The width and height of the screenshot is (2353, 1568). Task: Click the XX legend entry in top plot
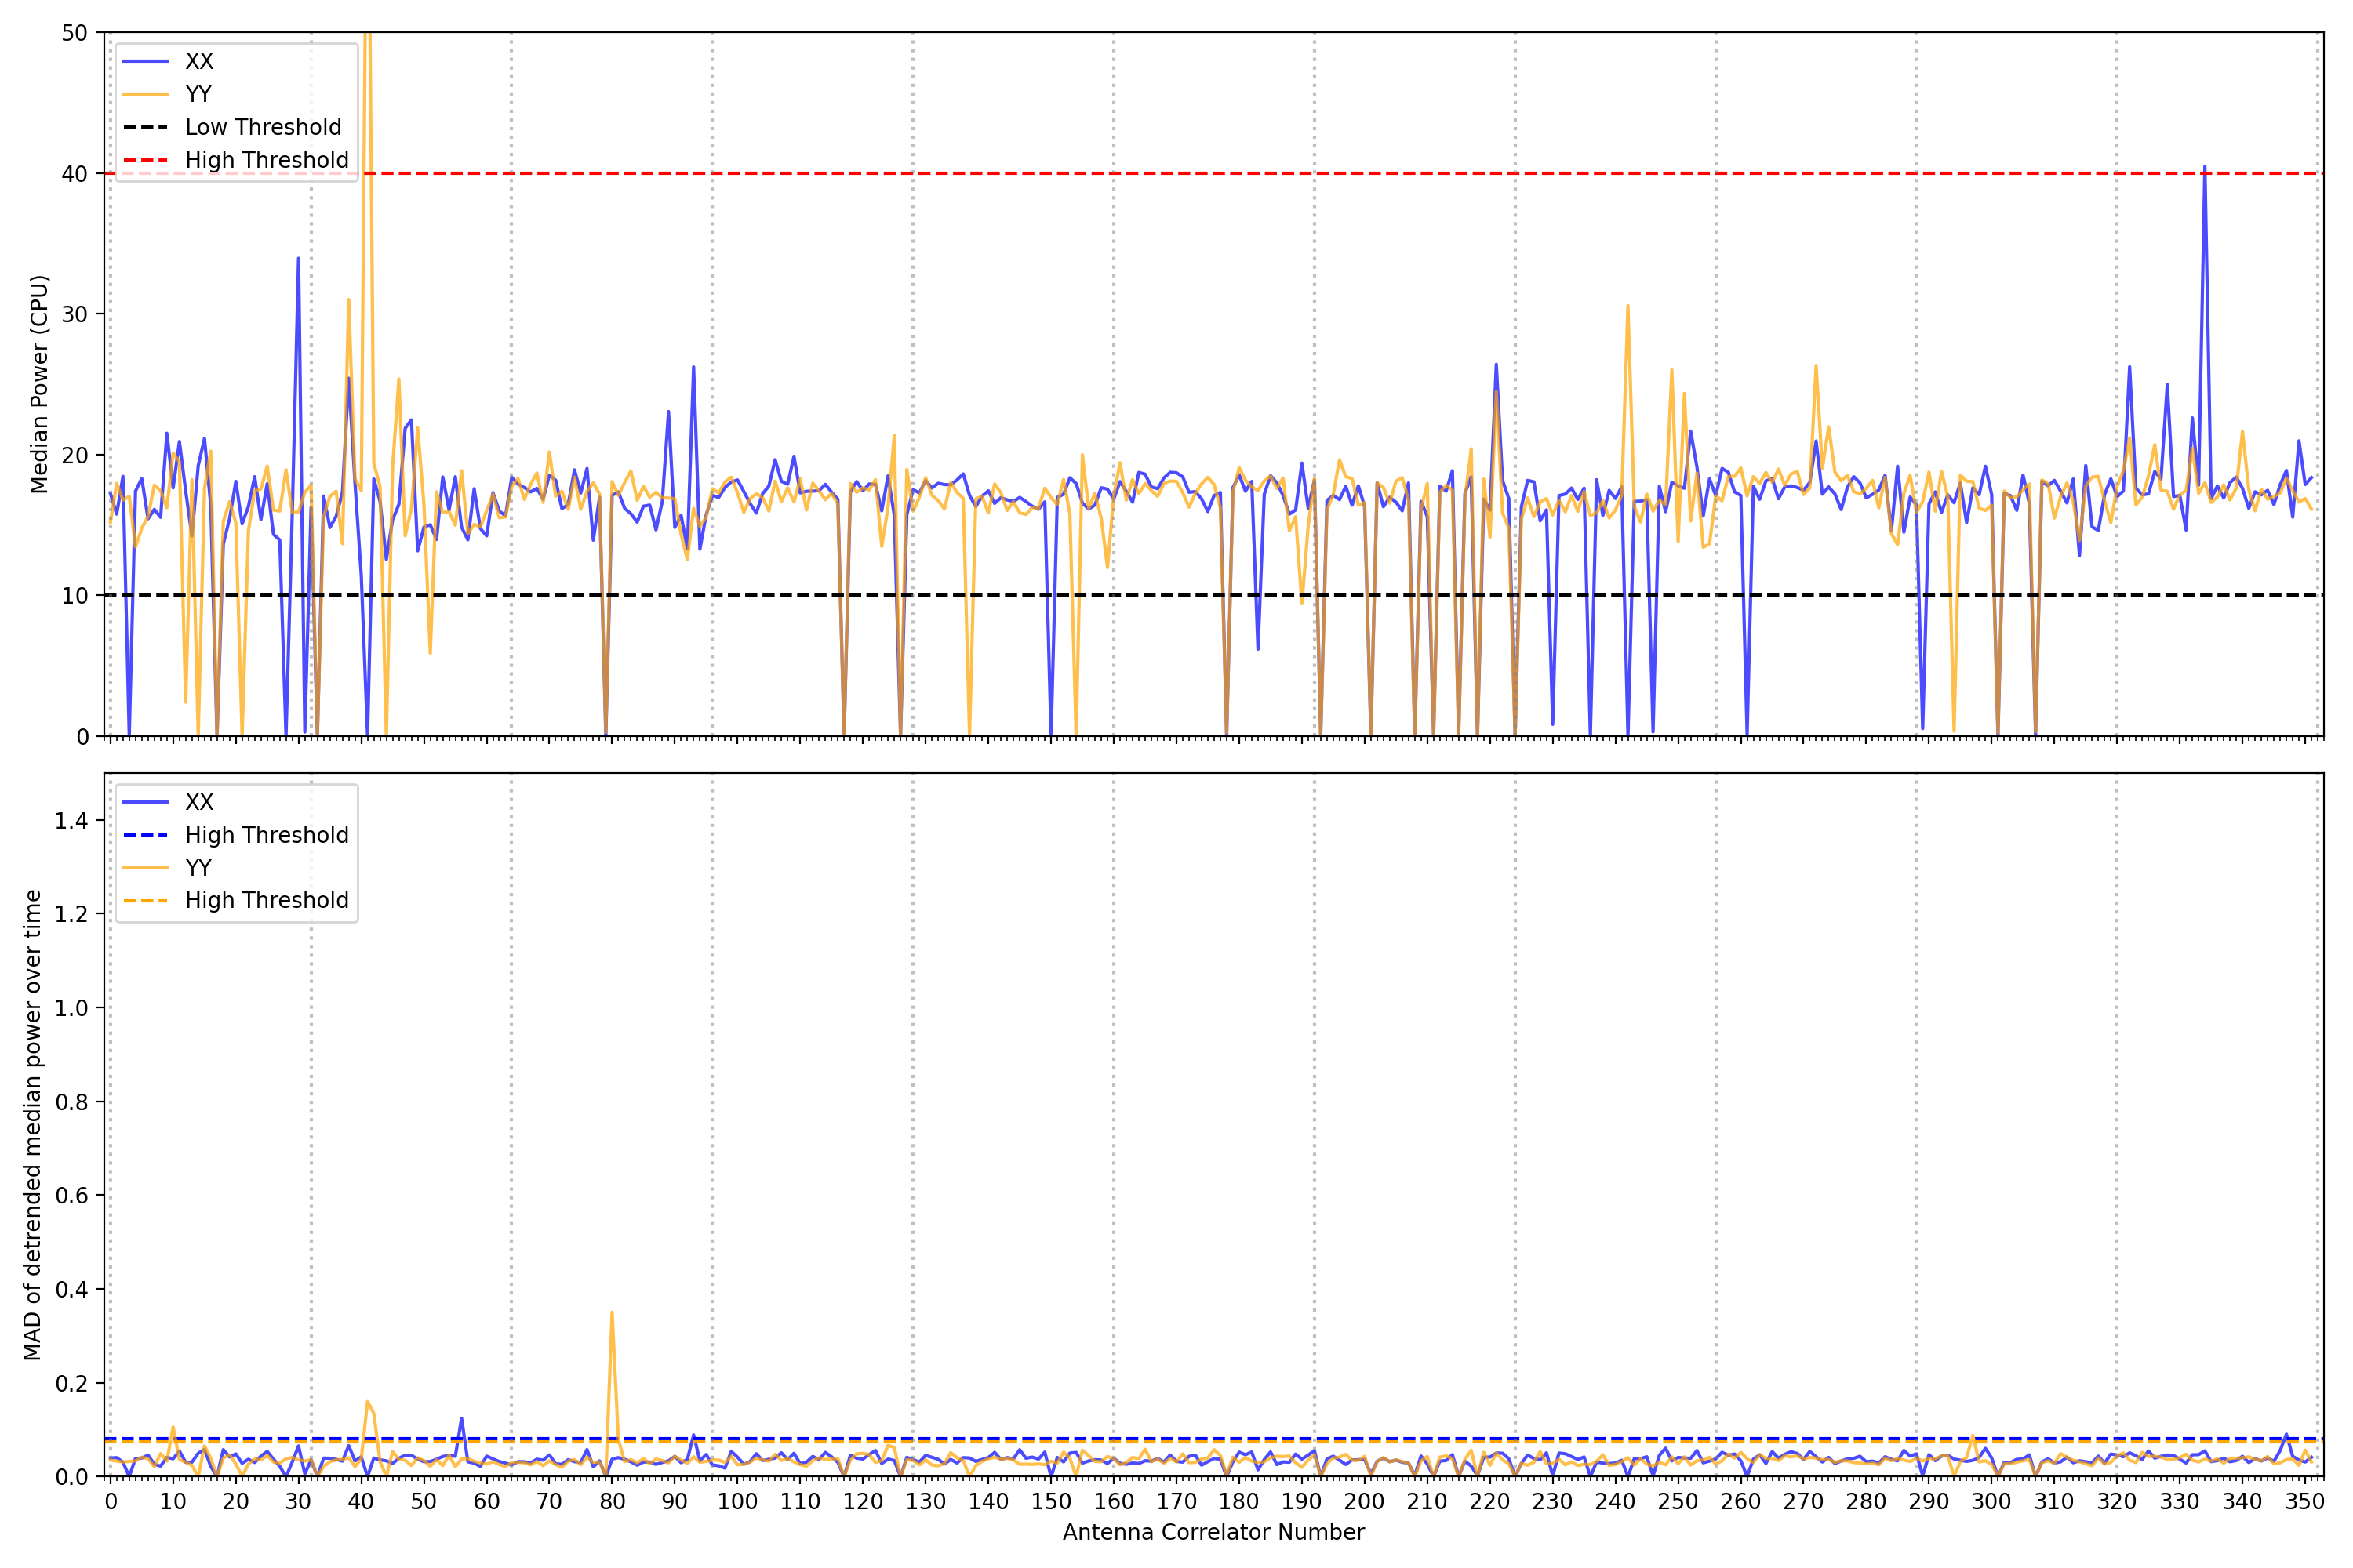(199, 62)
